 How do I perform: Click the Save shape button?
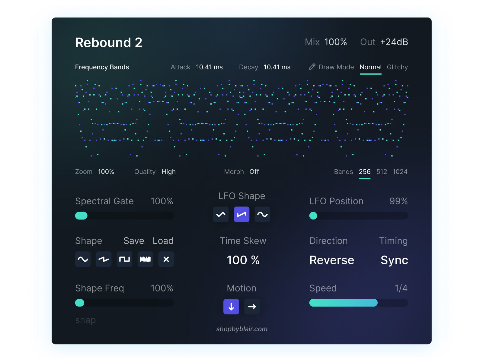coord(134,241)
